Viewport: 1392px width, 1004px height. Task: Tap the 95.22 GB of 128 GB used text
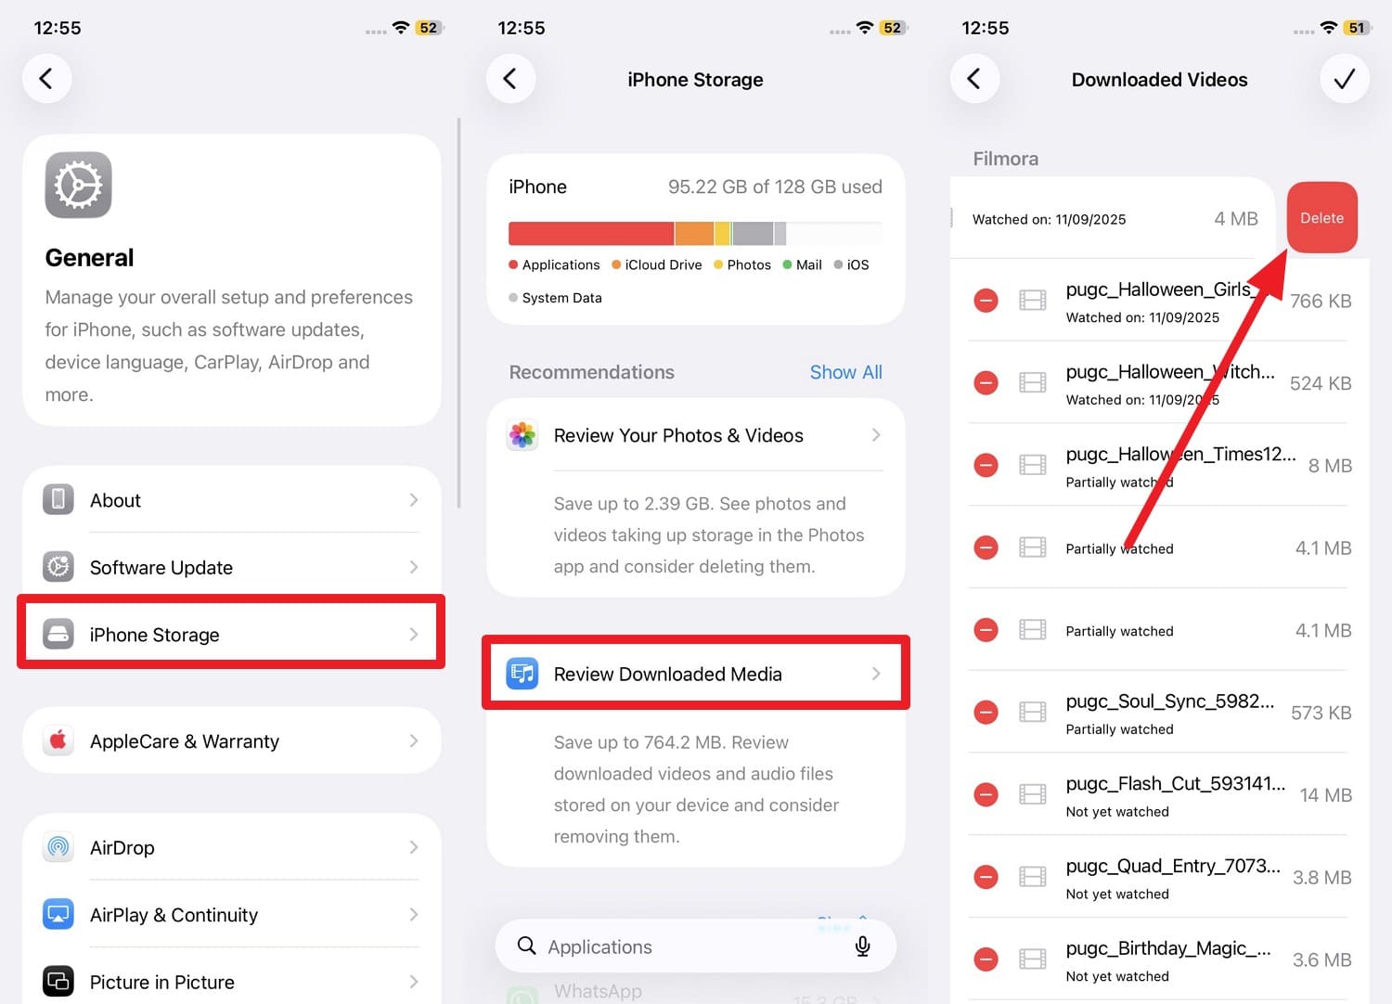[x=775, y=187]
